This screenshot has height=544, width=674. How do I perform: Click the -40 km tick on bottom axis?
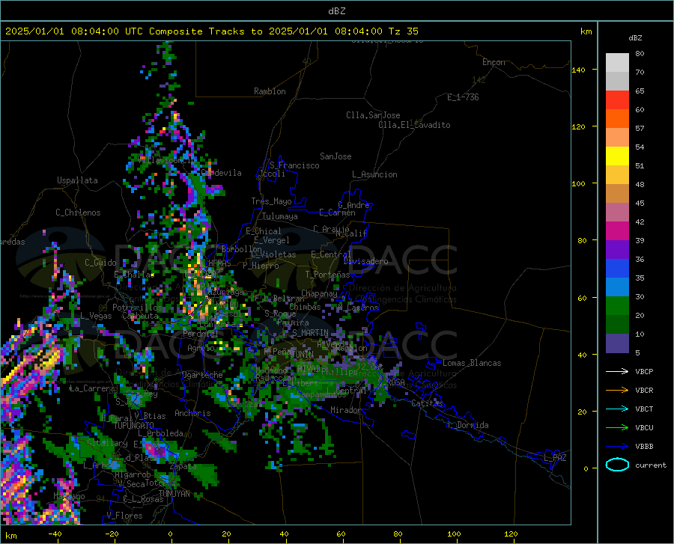click(x=55, y=534)
